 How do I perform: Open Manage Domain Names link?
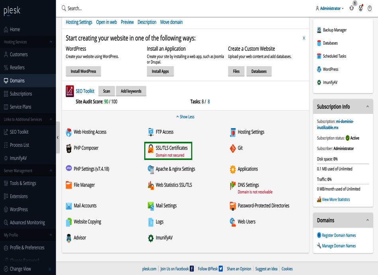pyautogui.click(x=339, y=246)
